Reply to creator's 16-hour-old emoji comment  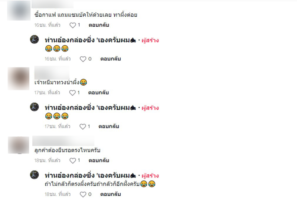pyautogui.click(x=111, y=59)
